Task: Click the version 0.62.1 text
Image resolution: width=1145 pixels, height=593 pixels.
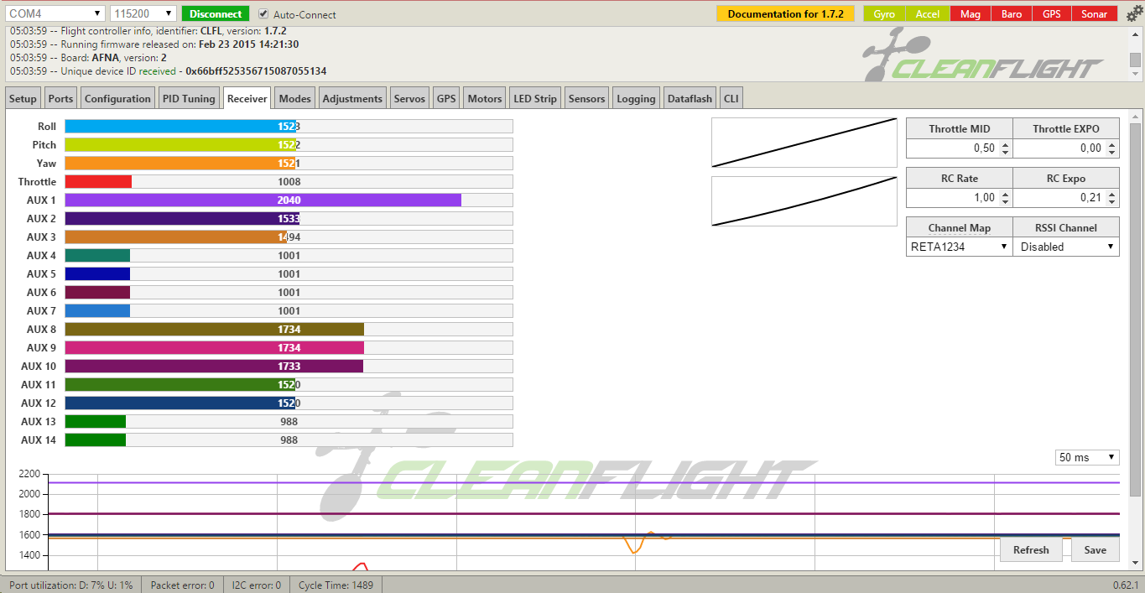Action: point(1126,585)
